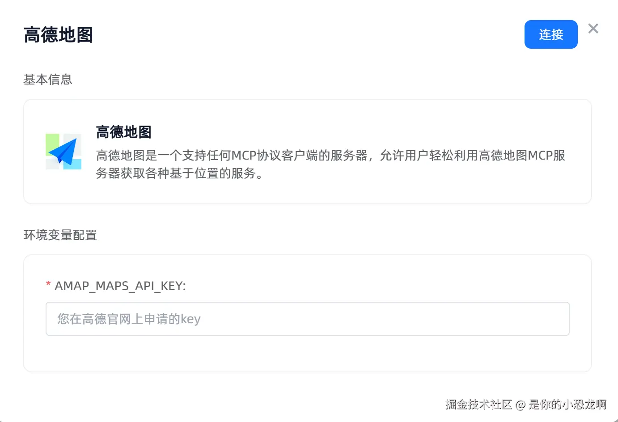This screenshot has width=618, height=422.
Task: Click the blue 连接 button
Action: pyautogui.click(x=550, y=34)
